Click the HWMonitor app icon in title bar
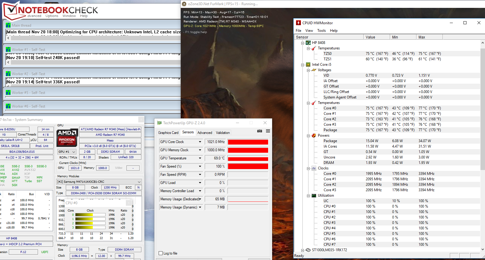This screenshot has width=485, height=260. tap(298, 23)
